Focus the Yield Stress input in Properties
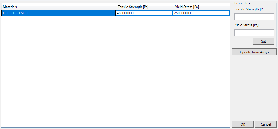 coord(254,33)
